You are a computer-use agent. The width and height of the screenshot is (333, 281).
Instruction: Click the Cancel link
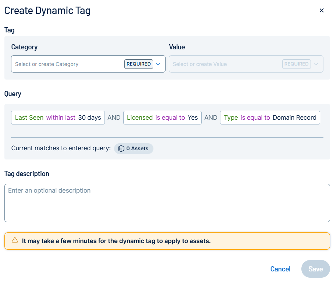(280, 269)
